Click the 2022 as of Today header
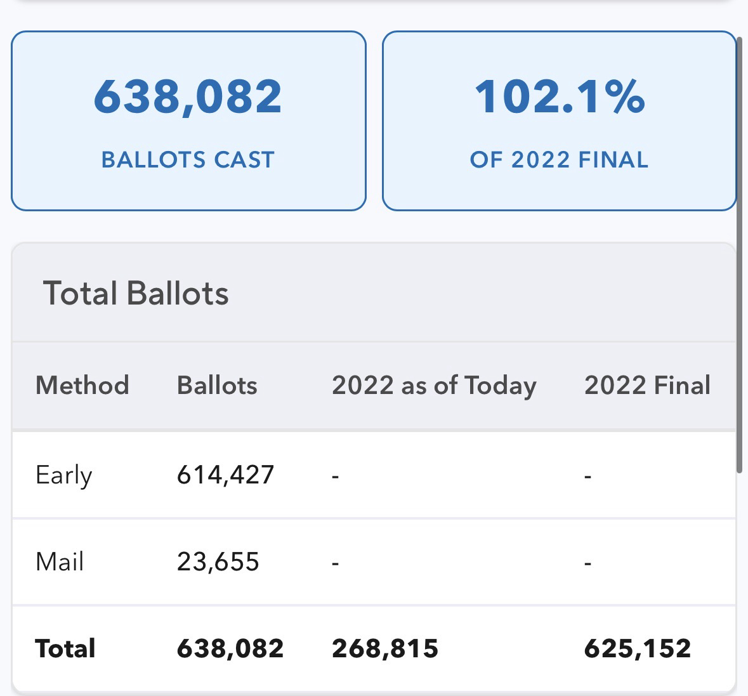This screenshot has height=696, width=748. tap(434, 386)
